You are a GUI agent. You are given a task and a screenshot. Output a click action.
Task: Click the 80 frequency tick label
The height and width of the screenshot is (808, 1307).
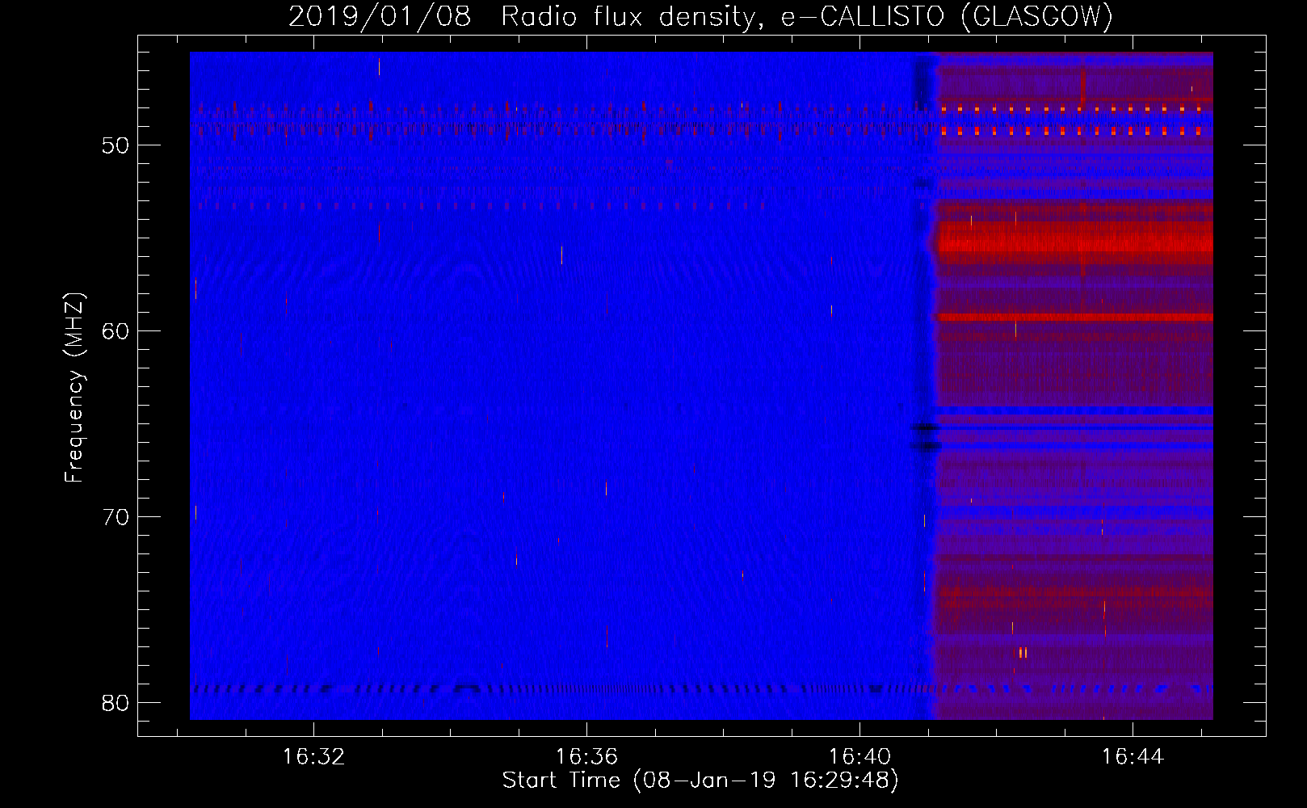(x=116, y=703)
